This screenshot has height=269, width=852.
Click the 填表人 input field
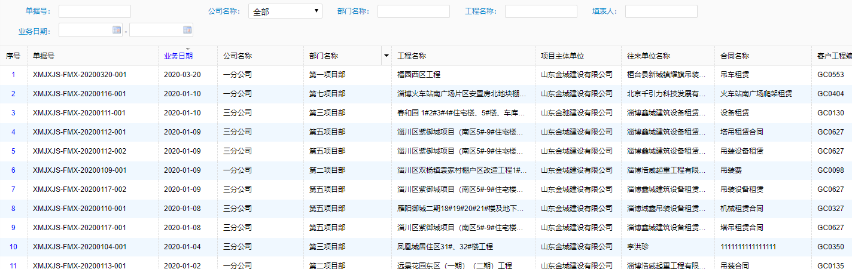tap(661, 11)
